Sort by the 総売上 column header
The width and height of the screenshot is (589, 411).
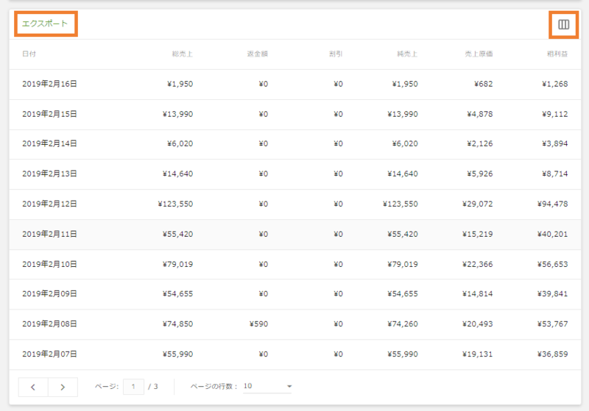182,54
